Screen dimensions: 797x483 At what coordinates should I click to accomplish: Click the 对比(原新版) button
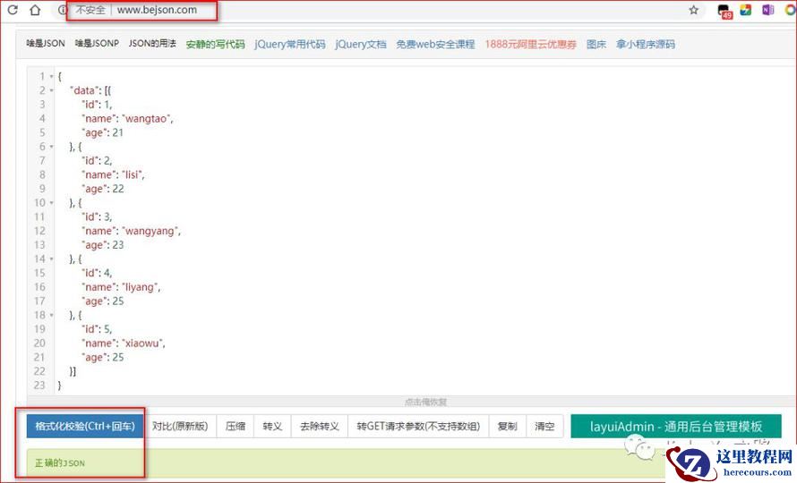click(180, 426)
